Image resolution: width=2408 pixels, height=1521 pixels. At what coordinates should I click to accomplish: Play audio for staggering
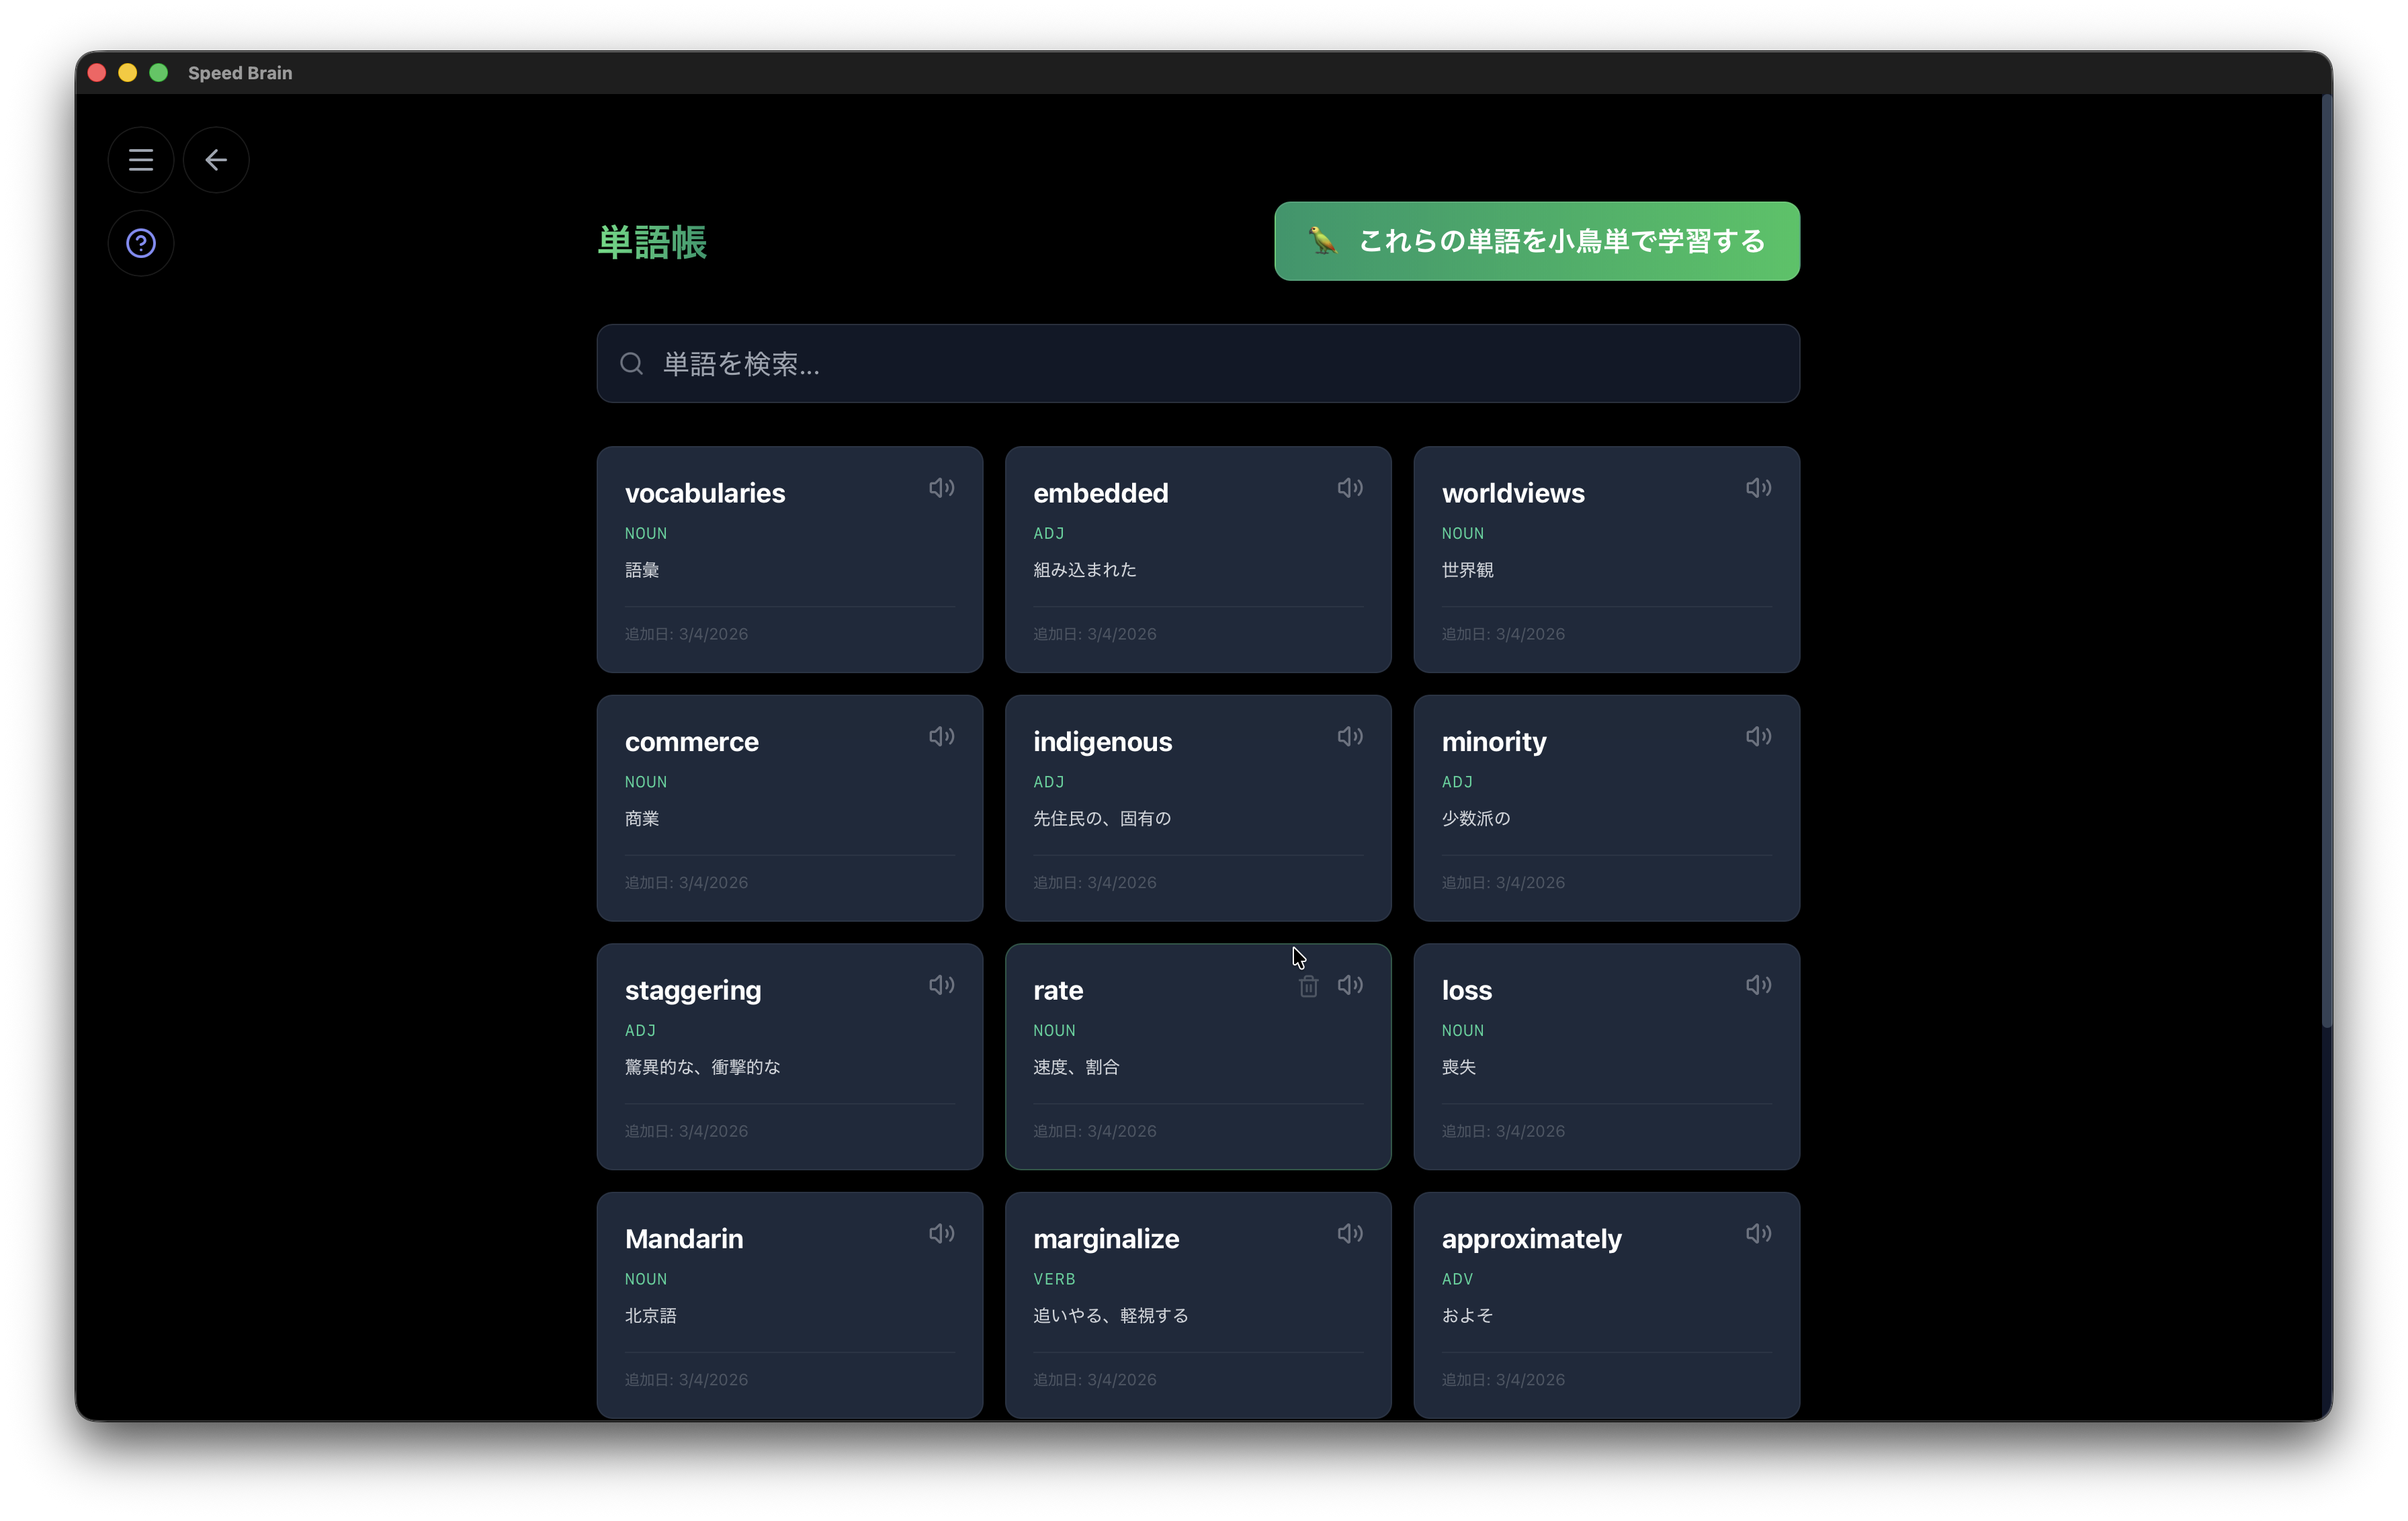[x=941, y=985]
